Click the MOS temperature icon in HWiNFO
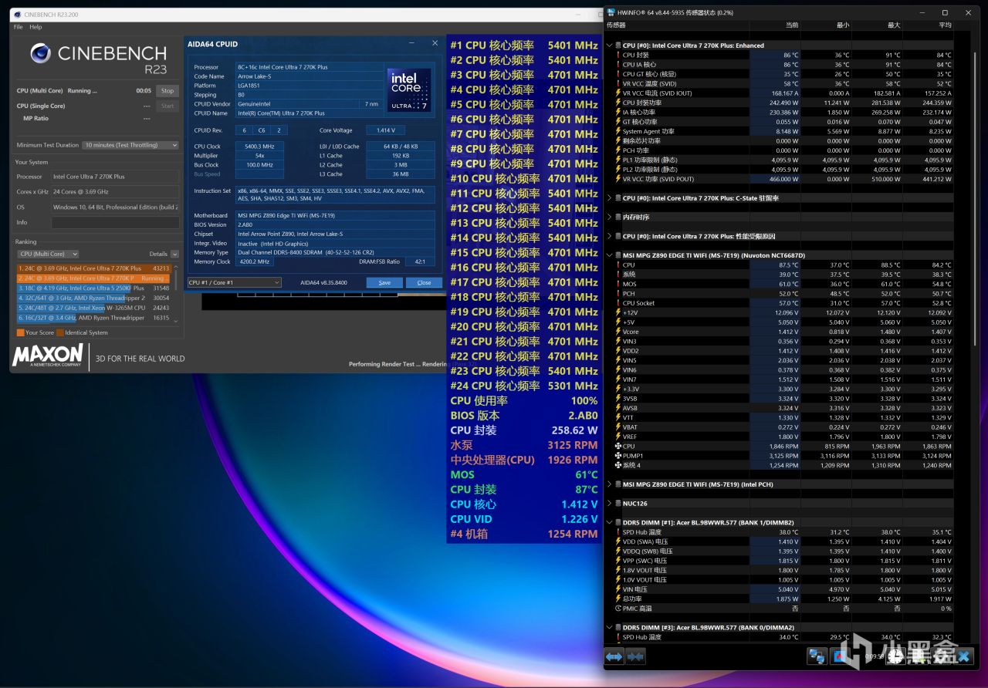This screenshot has width=988, height=688. click(617, 284)
